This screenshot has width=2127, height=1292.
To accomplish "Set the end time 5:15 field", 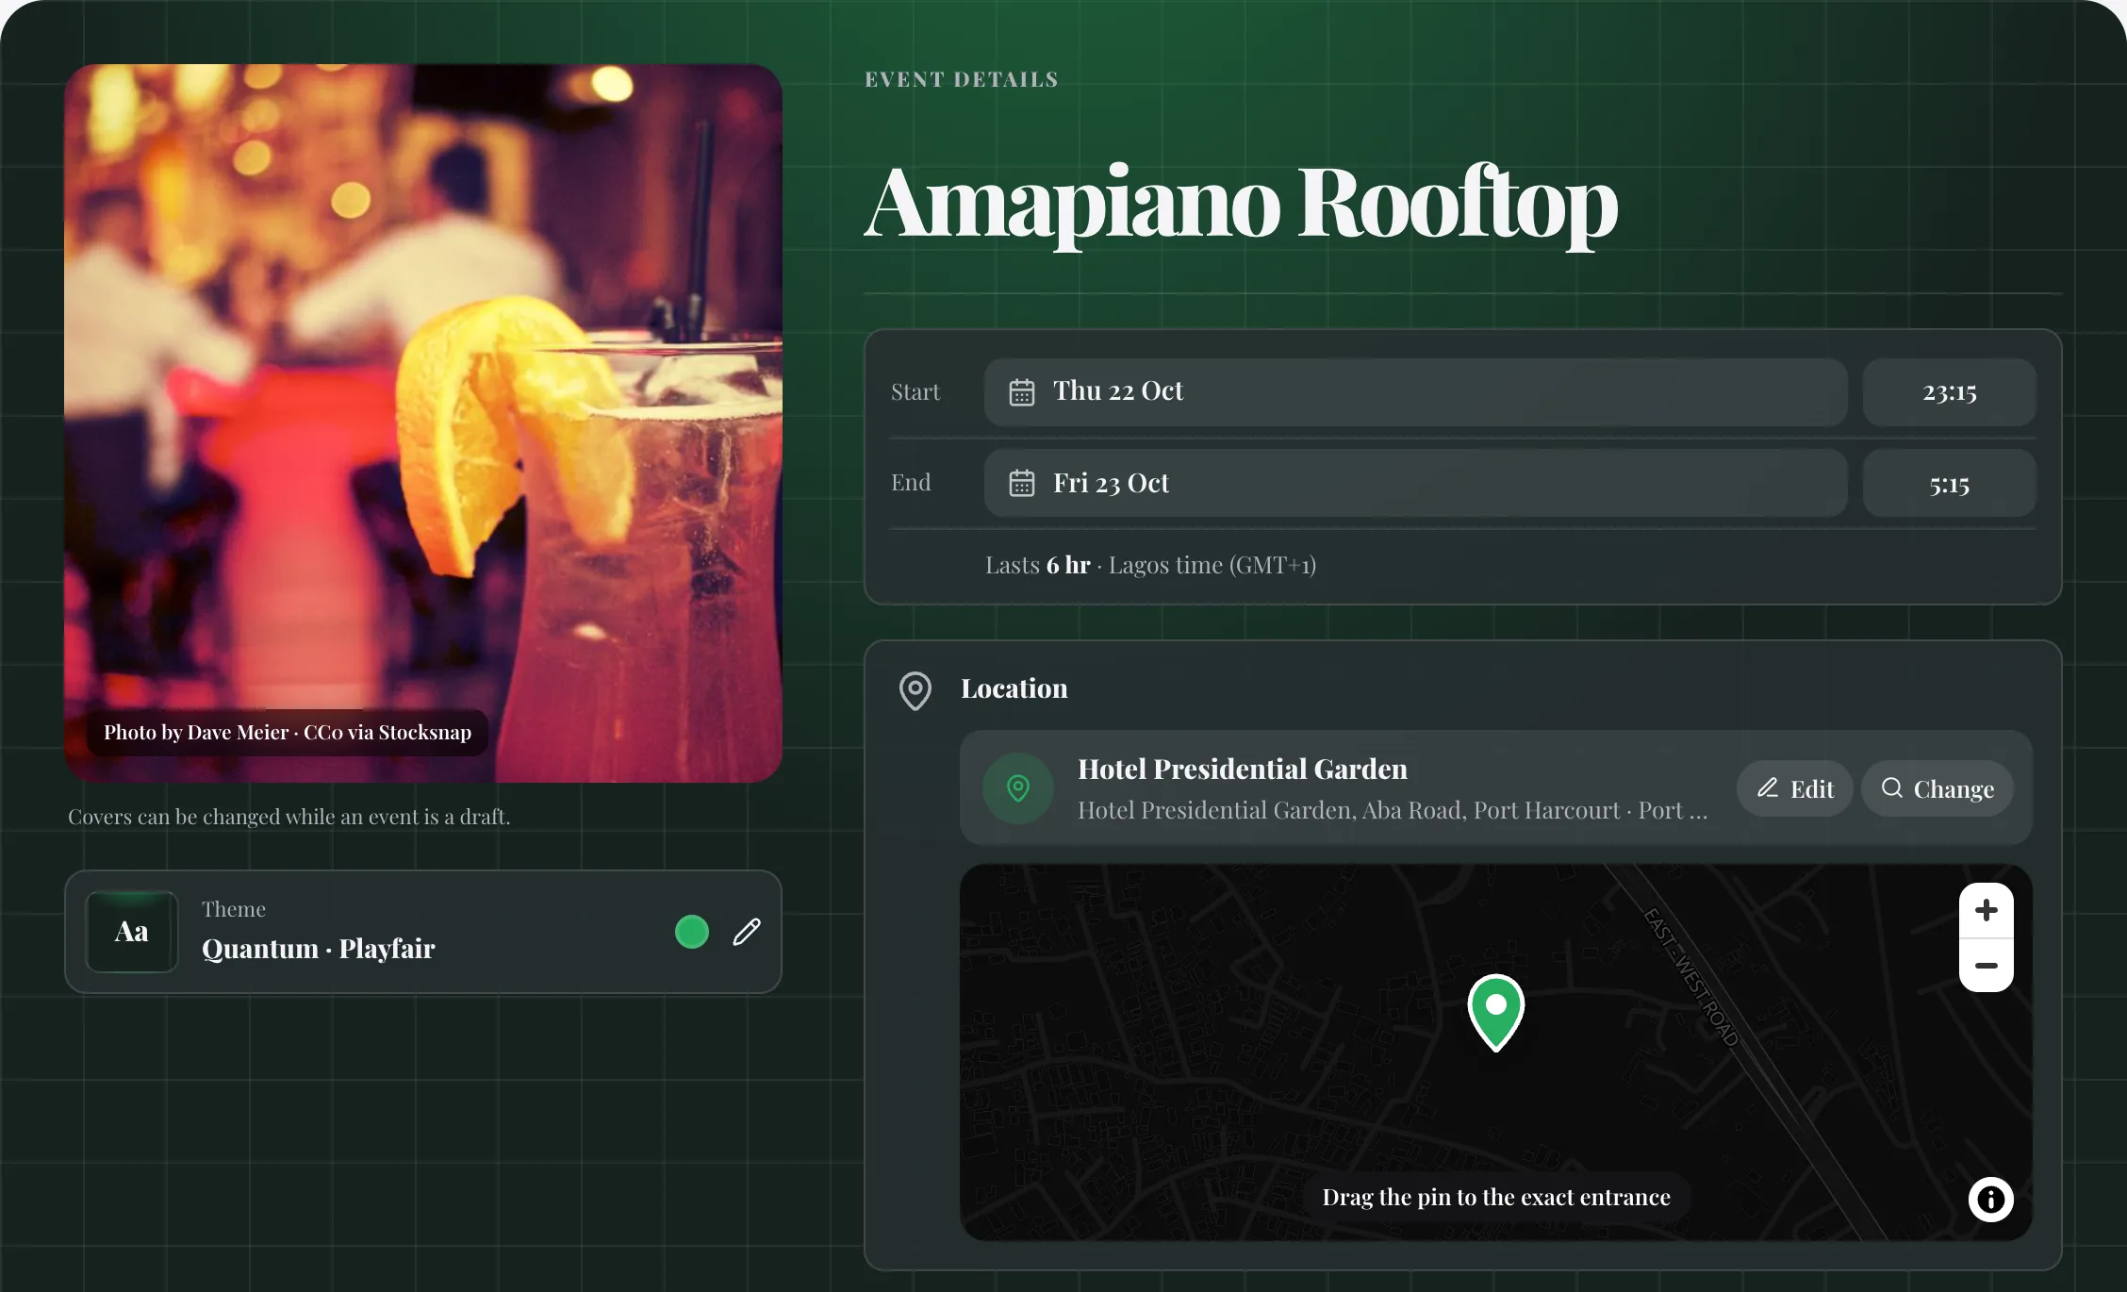I will 1949,483.
